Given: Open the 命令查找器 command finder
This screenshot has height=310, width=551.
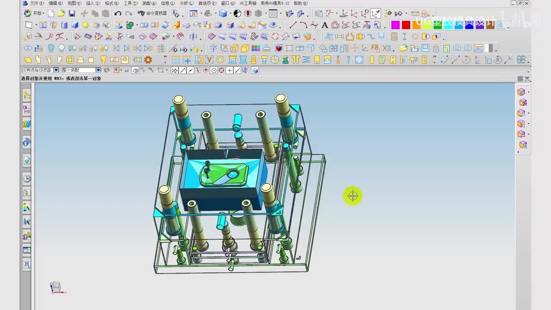Looking at the screenshot, I should 152,14.
